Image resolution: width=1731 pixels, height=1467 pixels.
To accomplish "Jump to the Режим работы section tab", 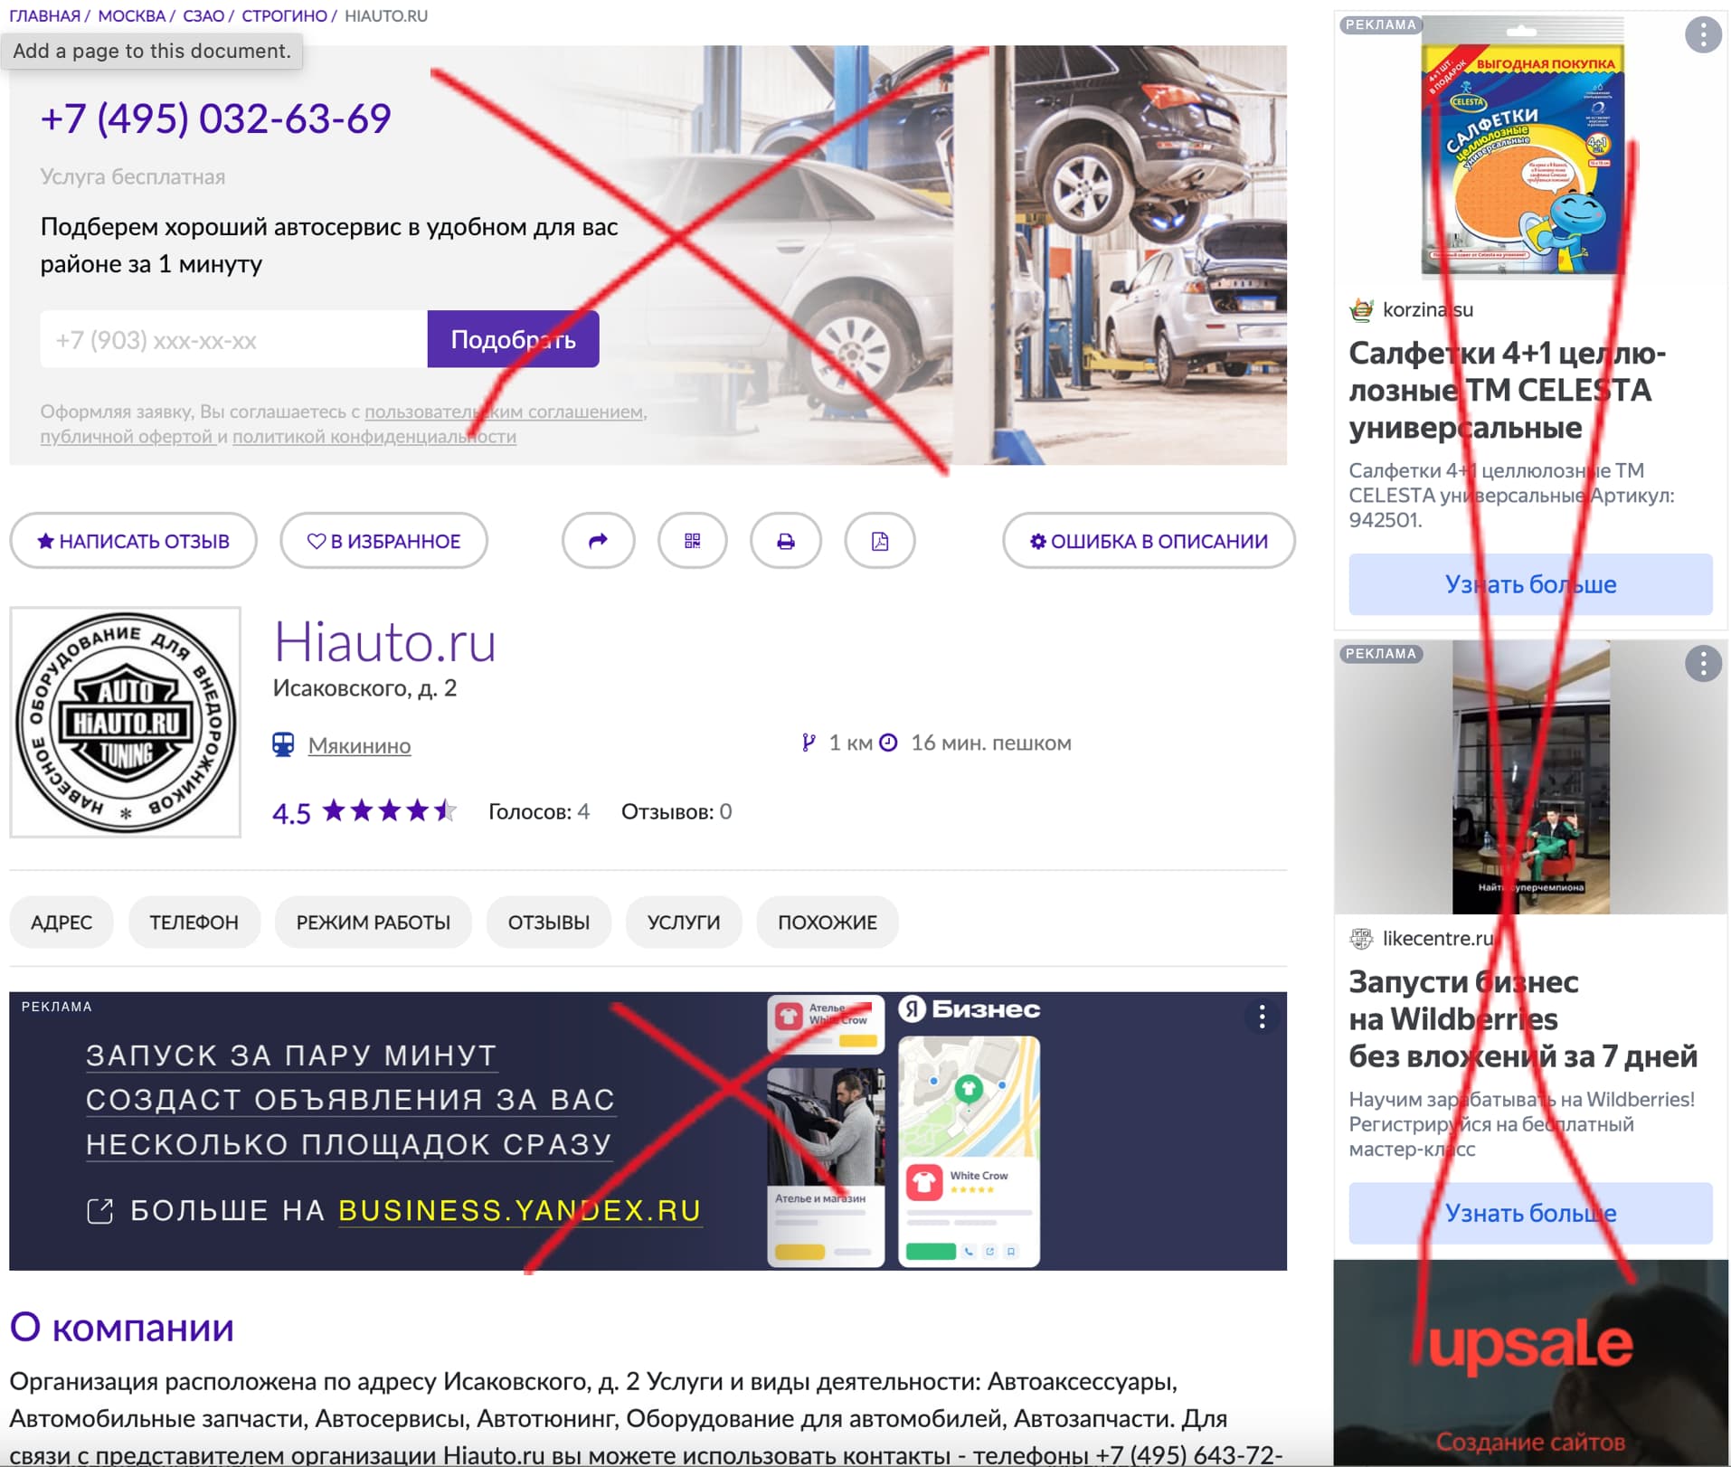I will [374, 922].
